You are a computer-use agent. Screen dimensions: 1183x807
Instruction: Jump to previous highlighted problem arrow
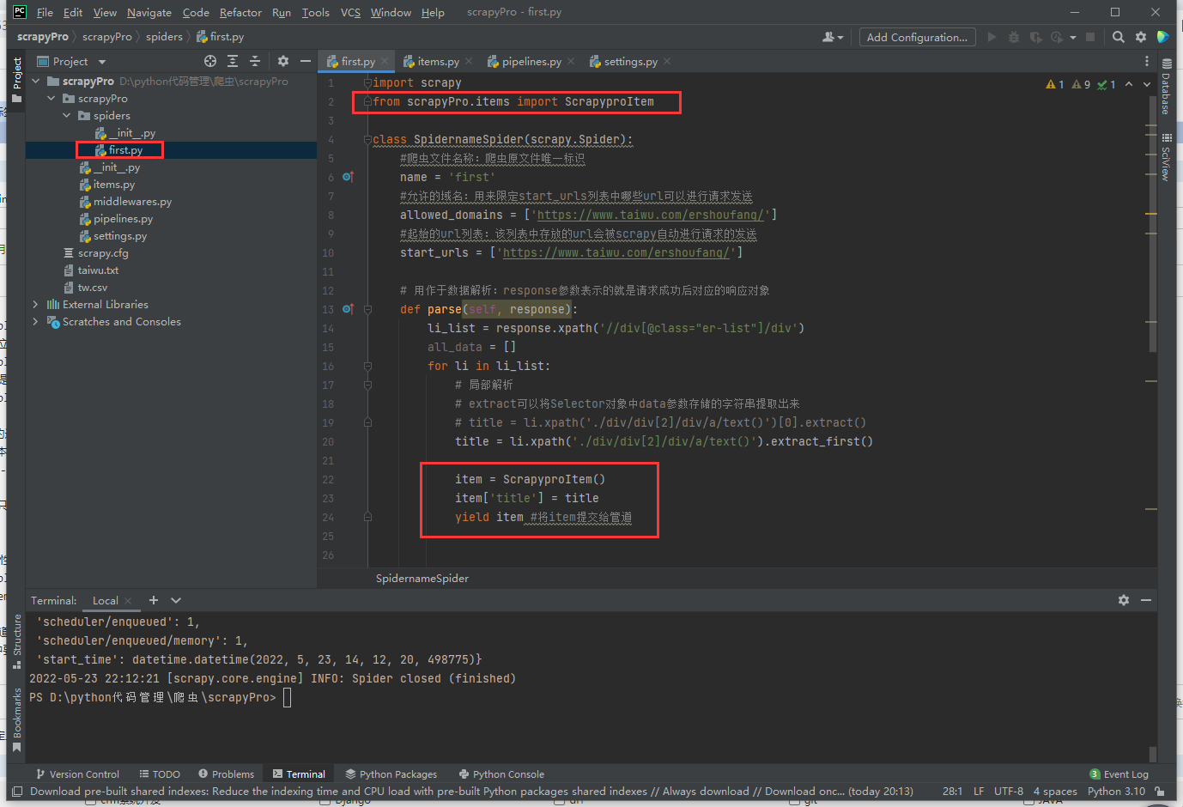pos(1129,84)
